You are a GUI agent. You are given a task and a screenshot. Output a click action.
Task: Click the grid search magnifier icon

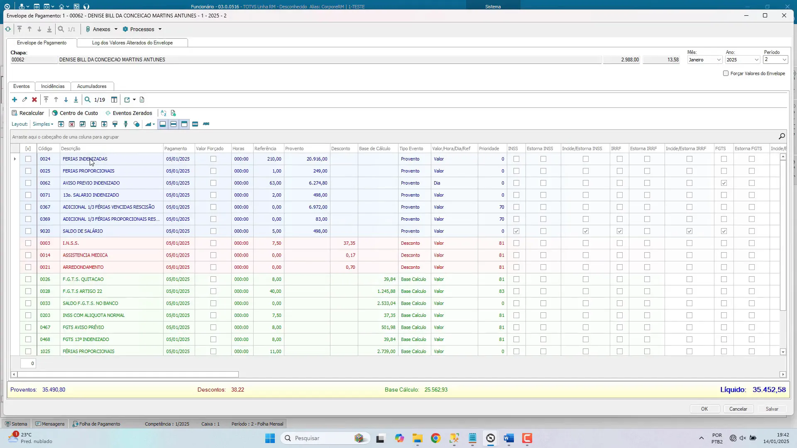(782, 136)
